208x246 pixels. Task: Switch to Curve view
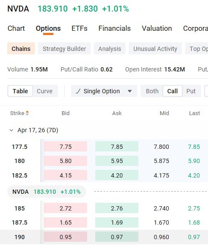pos(45,91)
